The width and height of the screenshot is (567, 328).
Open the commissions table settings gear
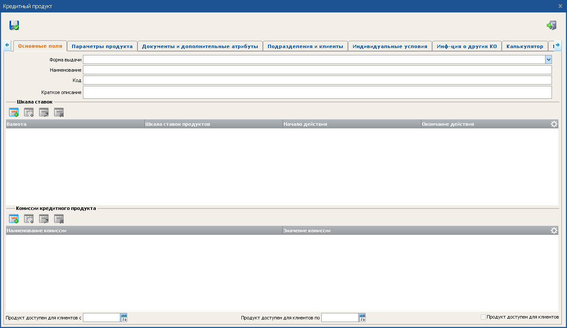[x=554, y=231]
